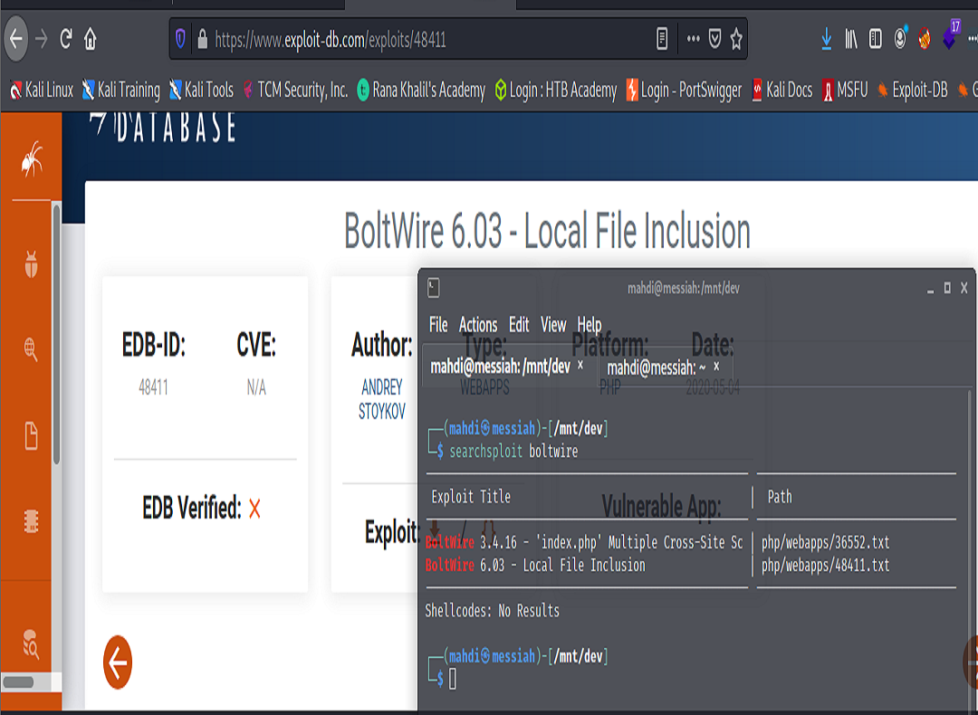Click the EDB-ID value 48411
Screen dimensions: 978x715
153,387
